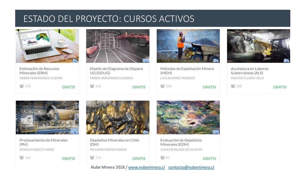This screenshot has height=171, width=305.
Task: Open the www.nubeminera.cl link
Action: pos(147,167)
